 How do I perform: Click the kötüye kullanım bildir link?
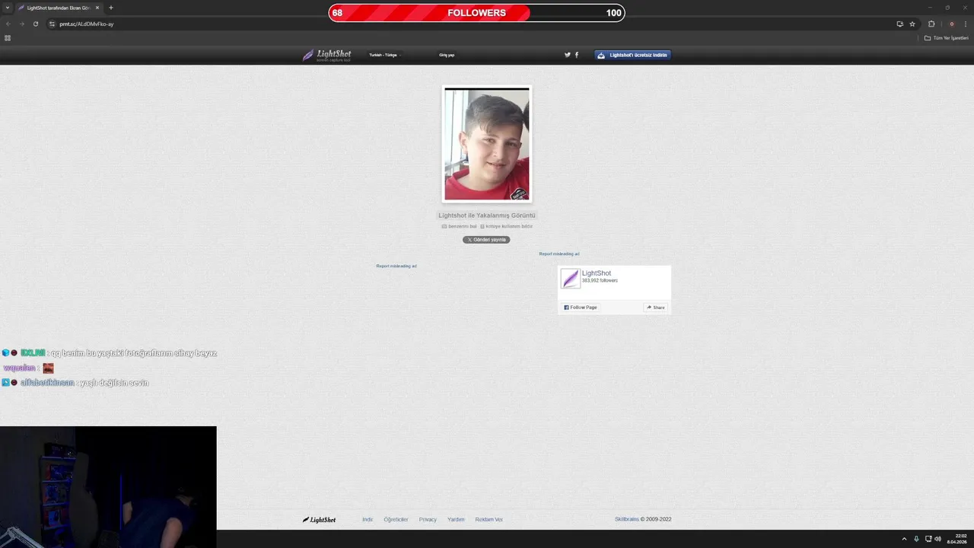click(507, 226)
